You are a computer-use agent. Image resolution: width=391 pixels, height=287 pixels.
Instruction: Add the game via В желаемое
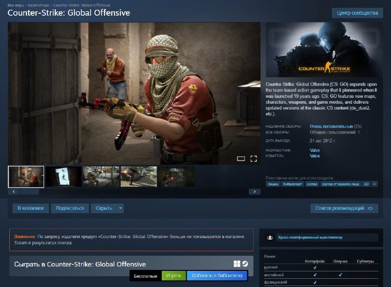(30, 208)
